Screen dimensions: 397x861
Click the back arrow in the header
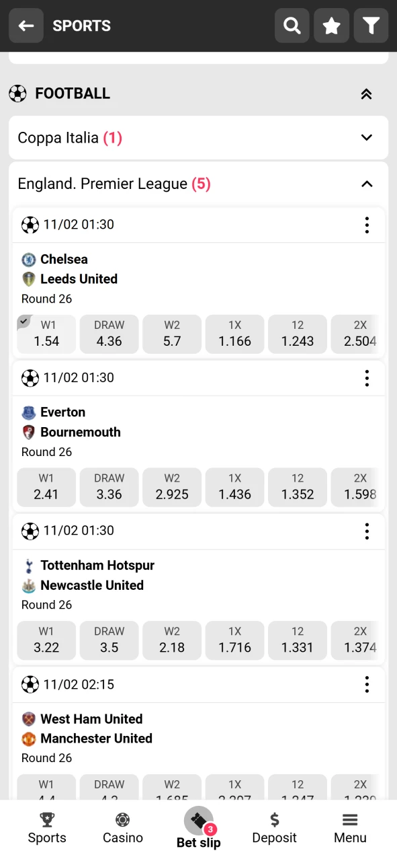click(x=26, y=26)
